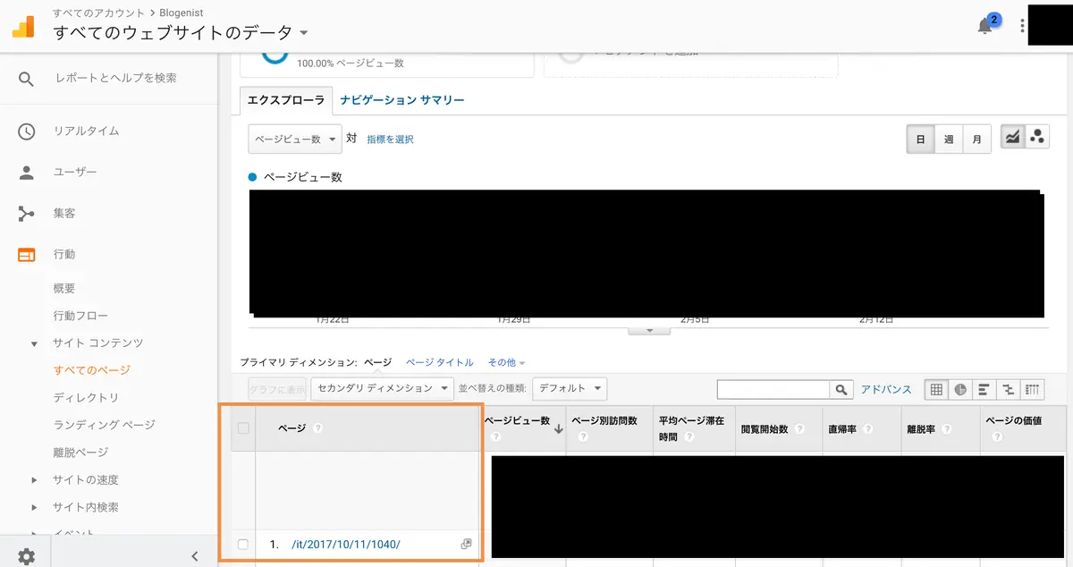Screen dimensions: 1073x567
Task: Open the Realtime clock icon
Action: (26, 131)
